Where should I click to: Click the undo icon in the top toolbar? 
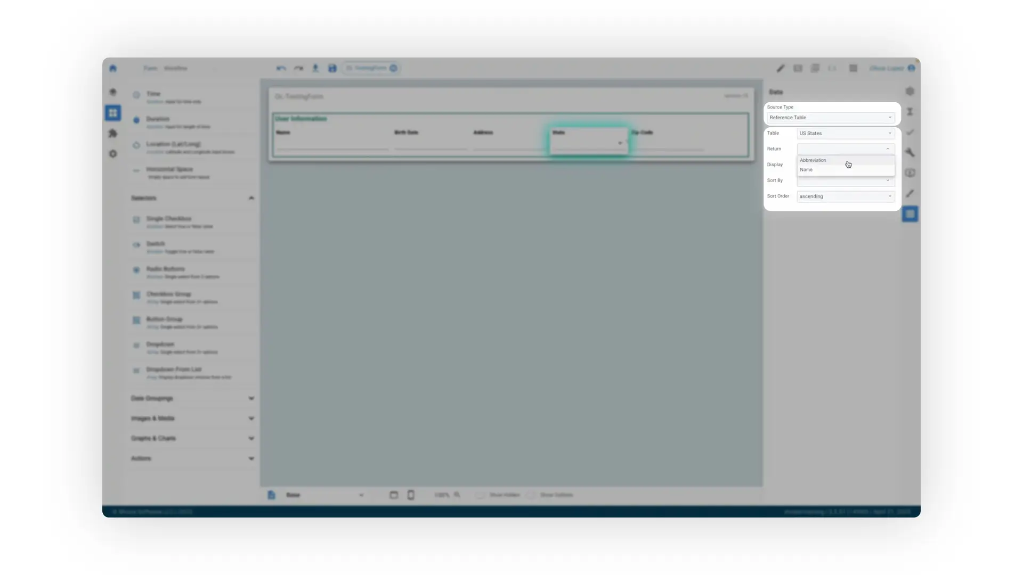click(281, 68)
